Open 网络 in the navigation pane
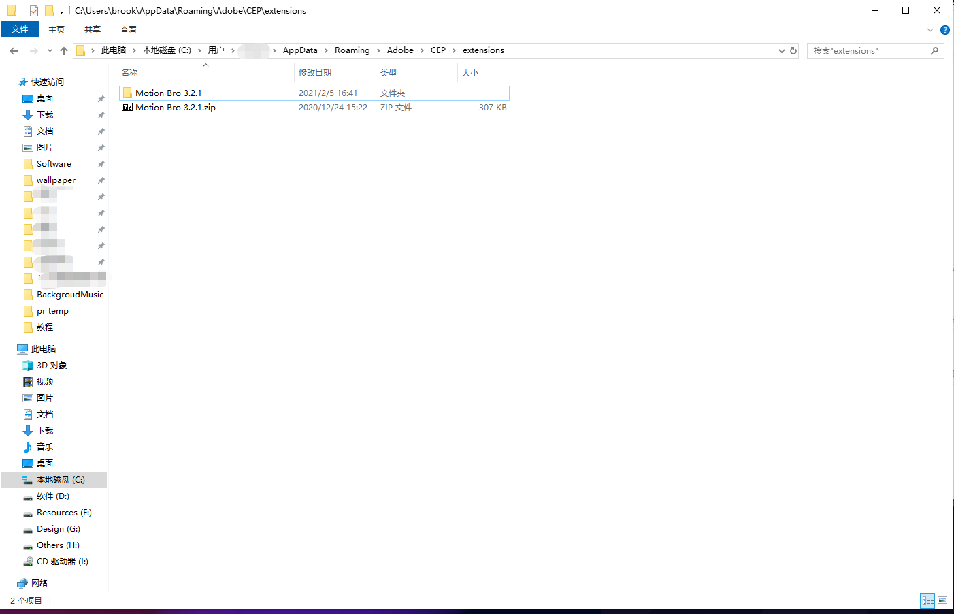This screenshot has height=614, width=954. 39,583
